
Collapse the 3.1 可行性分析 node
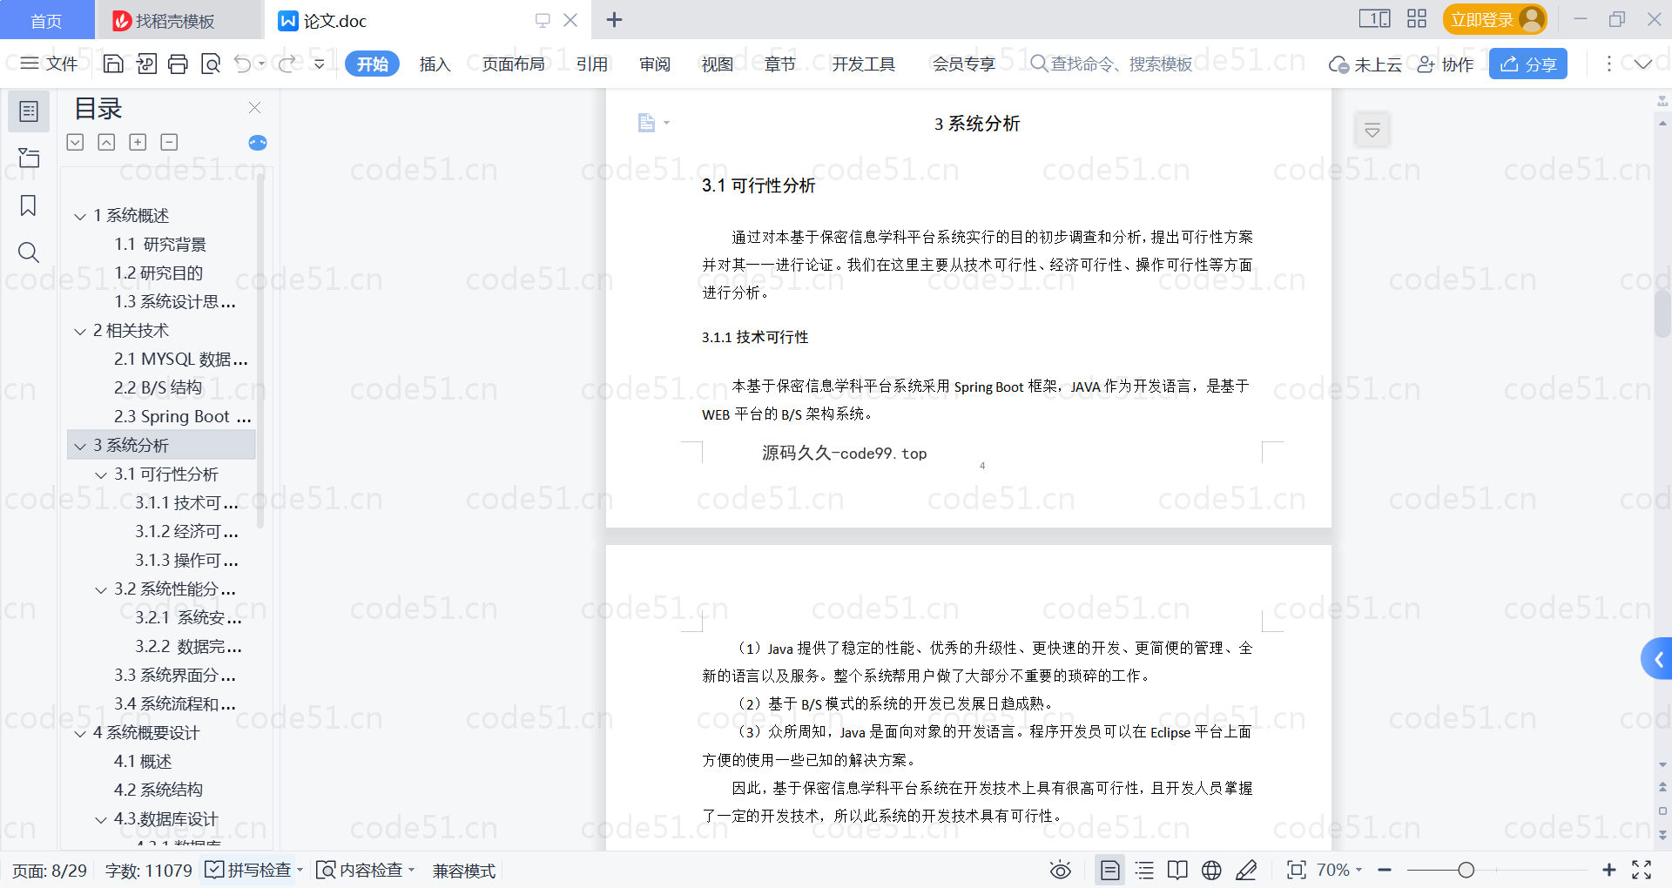coord(101,475)
